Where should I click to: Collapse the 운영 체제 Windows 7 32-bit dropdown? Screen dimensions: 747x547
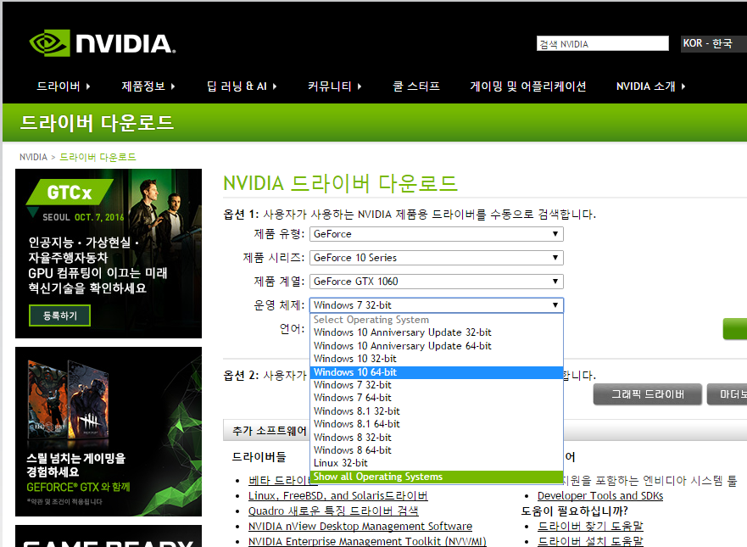click(x=437, y=305)
